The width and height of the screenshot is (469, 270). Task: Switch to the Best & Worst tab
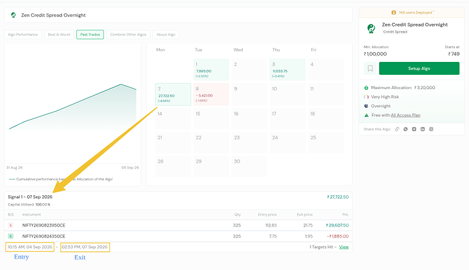point(59,35)
